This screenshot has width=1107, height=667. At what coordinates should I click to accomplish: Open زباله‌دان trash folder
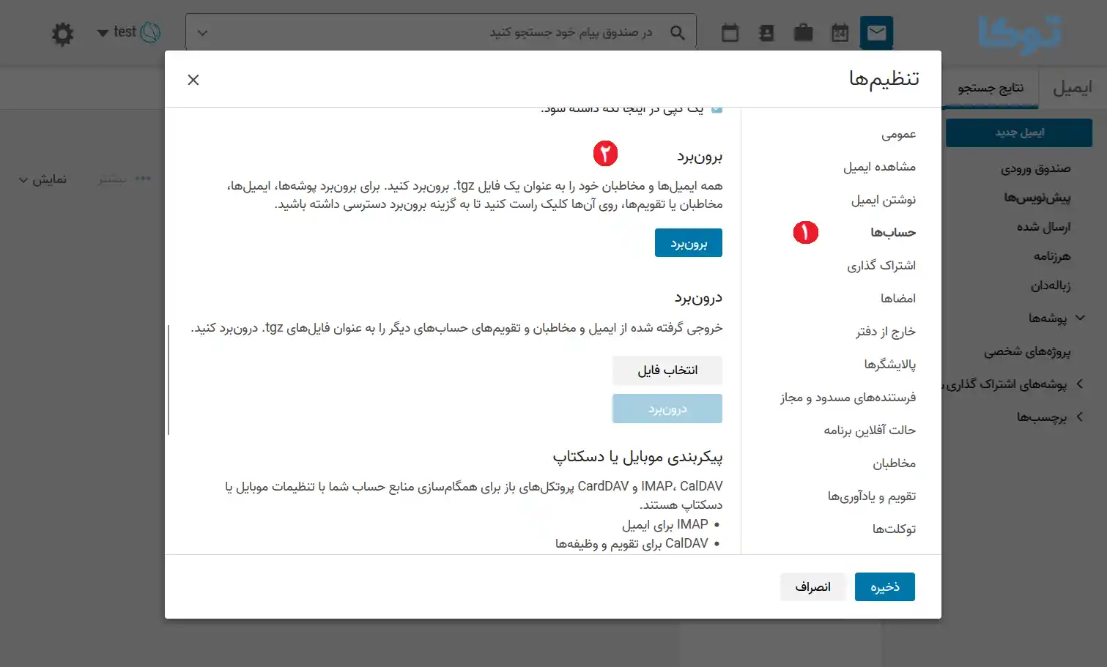click(1051, 286)
